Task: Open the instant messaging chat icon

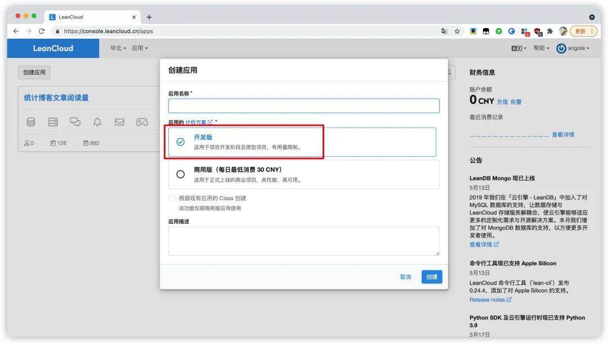Action: pyautogui.click(x=75, y=123)
